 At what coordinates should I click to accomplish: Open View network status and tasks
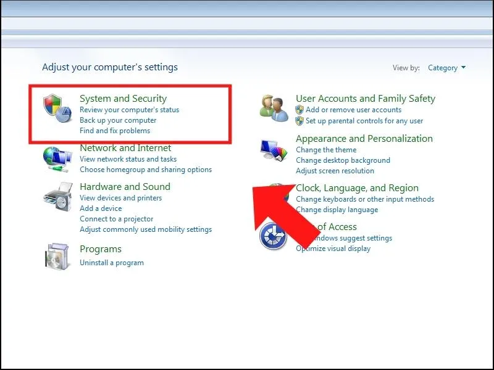(x=128, y=159)
